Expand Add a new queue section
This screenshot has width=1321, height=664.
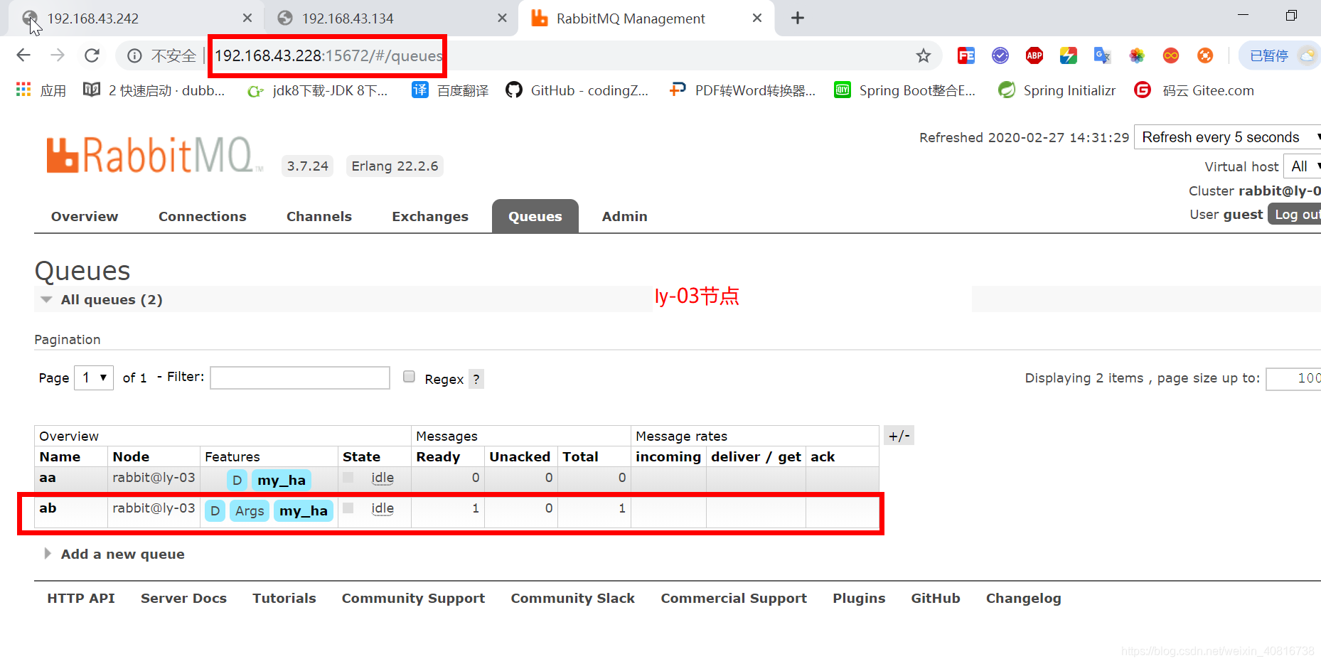click(114, 554)
